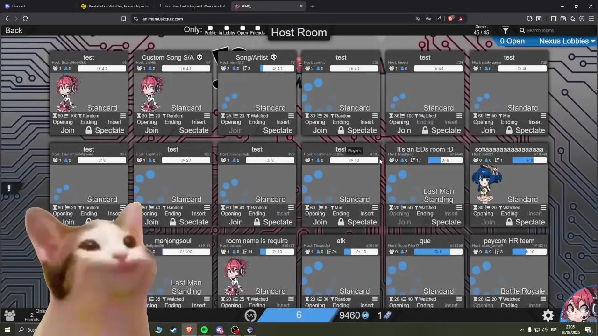This screenshot has height=336, width=598.
Task: Toggle the Friends filter checkbox
Action: (x=257, y=28)
